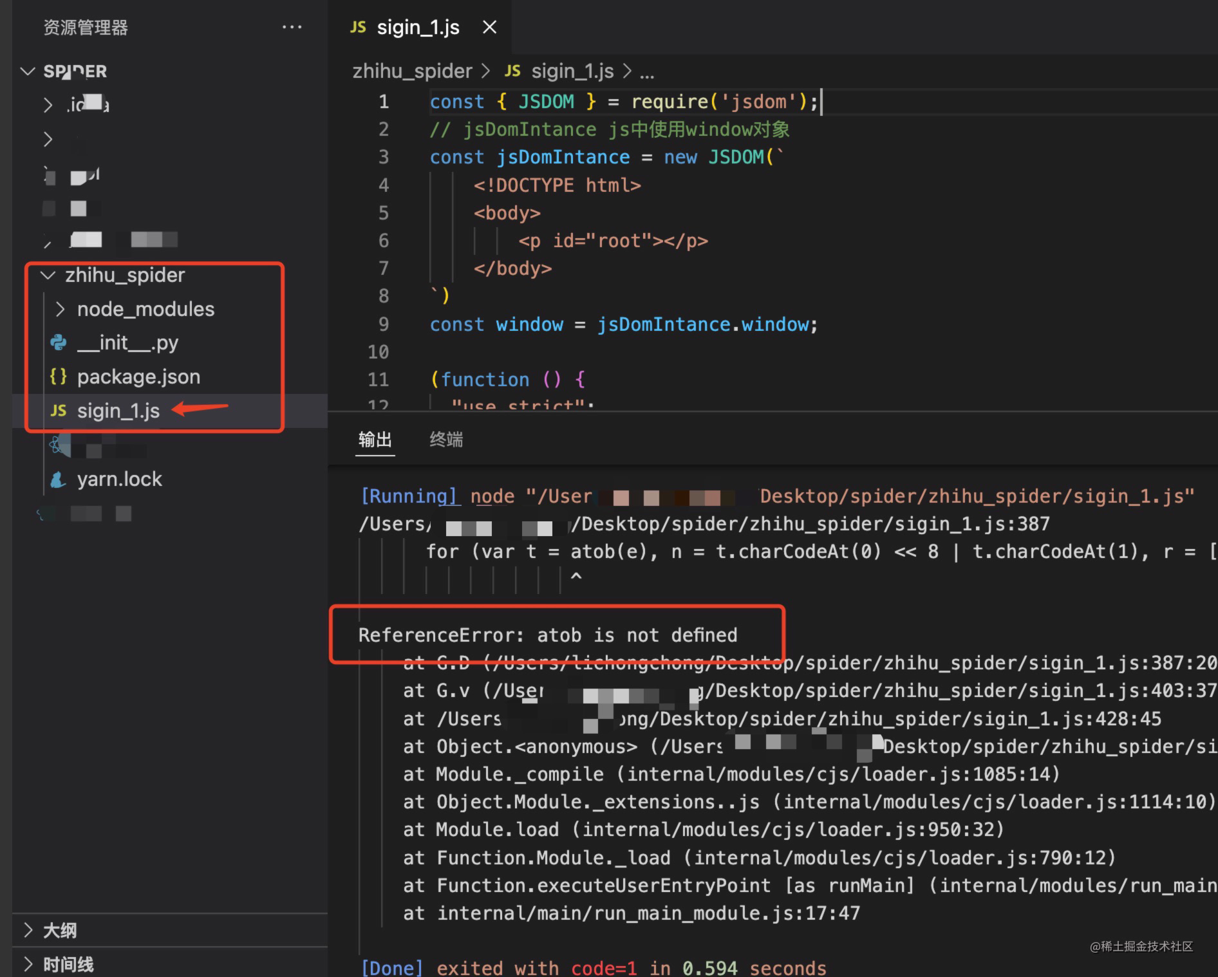Open the yarn.lock file

120,479
